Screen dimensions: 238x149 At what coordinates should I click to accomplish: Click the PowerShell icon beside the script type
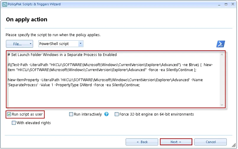[x=221, y=44]
